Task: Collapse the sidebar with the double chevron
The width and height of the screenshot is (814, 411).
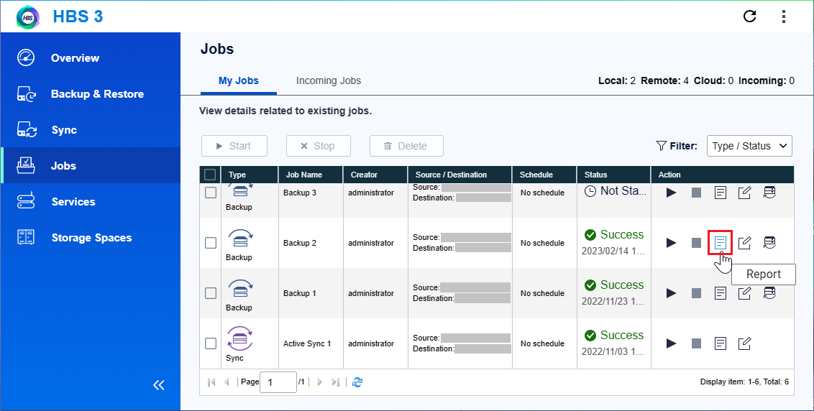Action: pyautogui.click(x=159, y=384)
